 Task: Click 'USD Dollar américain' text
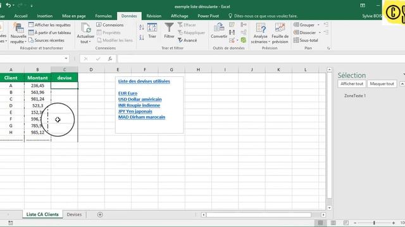(140, 100)
